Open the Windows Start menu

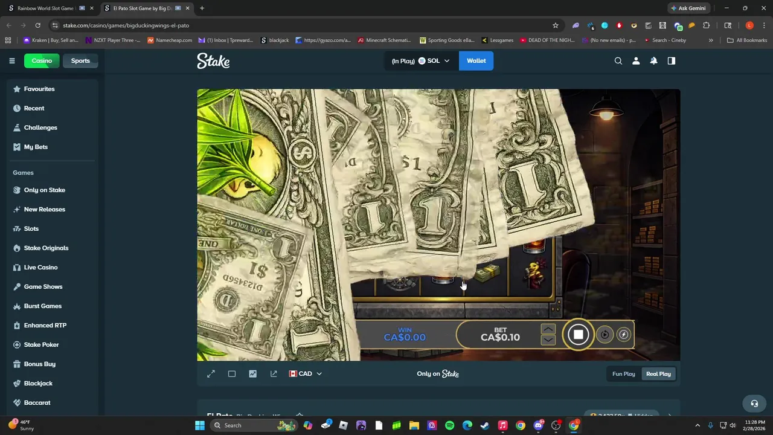coord(200,425)
